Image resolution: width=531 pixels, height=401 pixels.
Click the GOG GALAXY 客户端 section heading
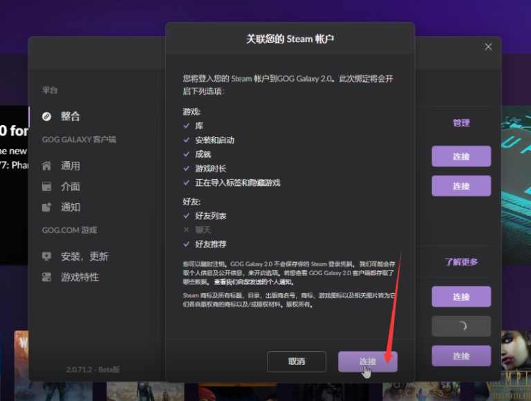click(79, 140)
